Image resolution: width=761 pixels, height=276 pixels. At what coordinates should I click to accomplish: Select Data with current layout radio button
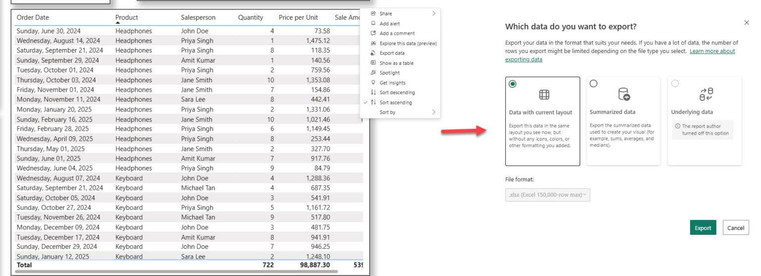point(512,84)
